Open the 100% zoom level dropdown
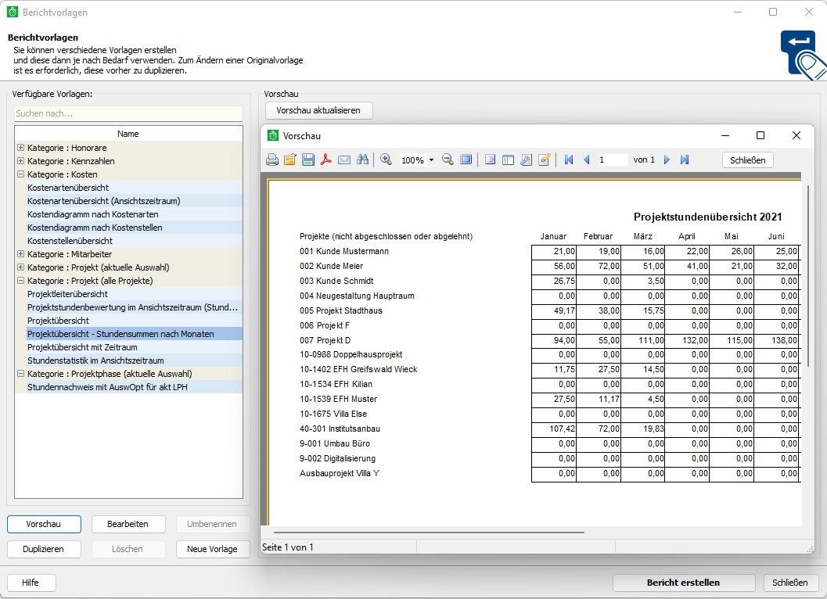The width and height of the screenshot is (827, 599). (432, 160)
